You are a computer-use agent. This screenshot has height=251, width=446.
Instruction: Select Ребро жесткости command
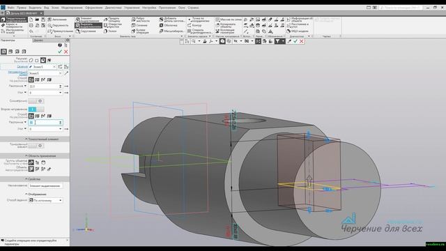point(141,20)
